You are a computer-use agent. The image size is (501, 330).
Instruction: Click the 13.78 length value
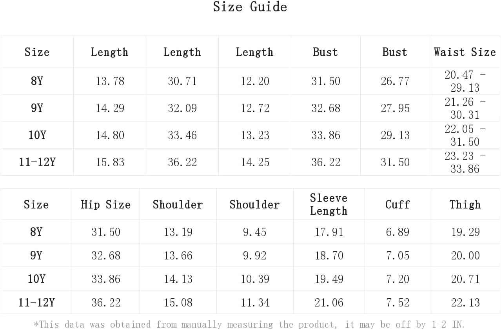coord(110,81)
